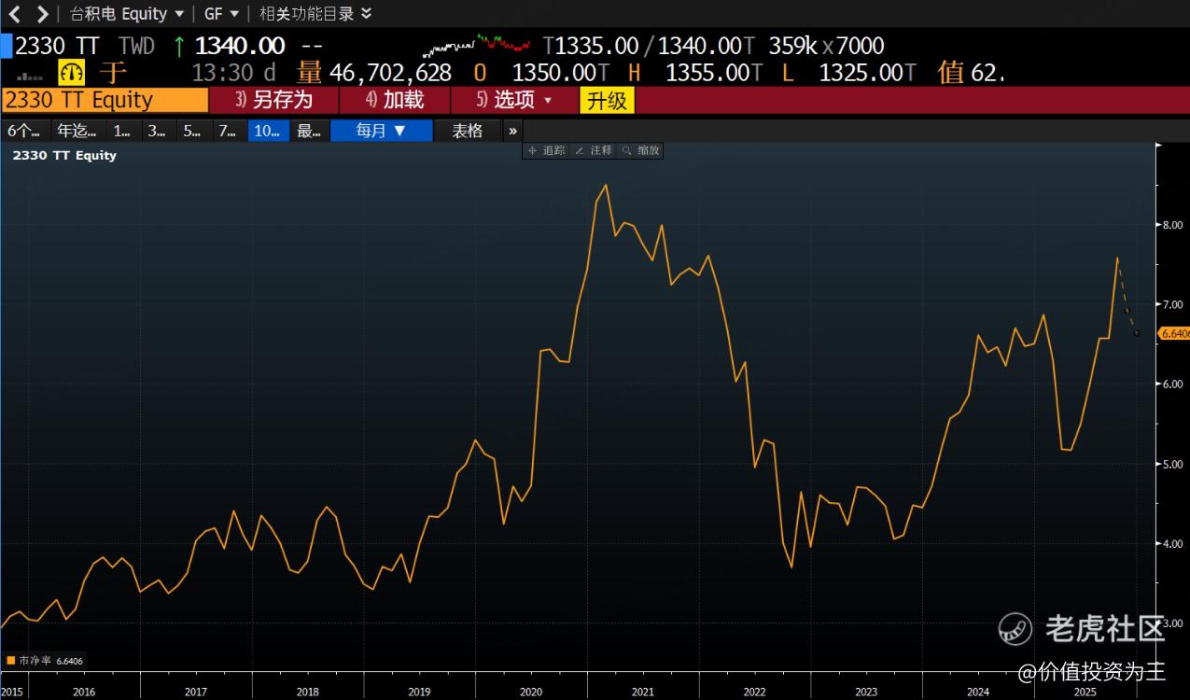Image resolution: width=1190 pixels, height=700 pixels.
Task: Expand more options with » button
Action: click(512, 131)
